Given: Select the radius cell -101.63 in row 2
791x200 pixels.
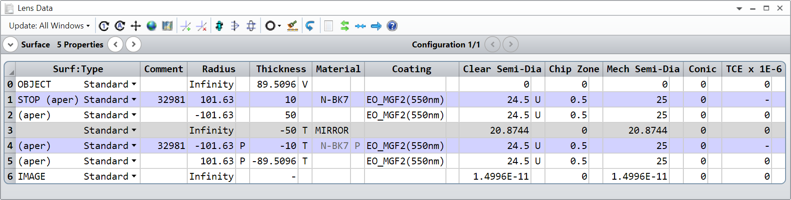Looking at the screenshot, I should pos(212,115).
